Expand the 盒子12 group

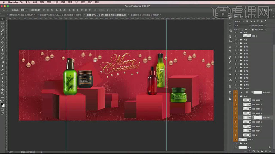point(239,85)
